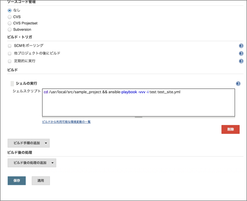This screenshot has height=201, width=247.
Task: Toggle the 定期的に実行 checkbox
Action: click(x=10, y=61)
